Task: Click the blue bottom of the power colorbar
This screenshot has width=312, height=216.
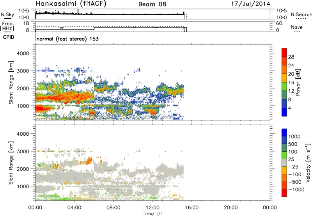Action: tap(284, 112)
